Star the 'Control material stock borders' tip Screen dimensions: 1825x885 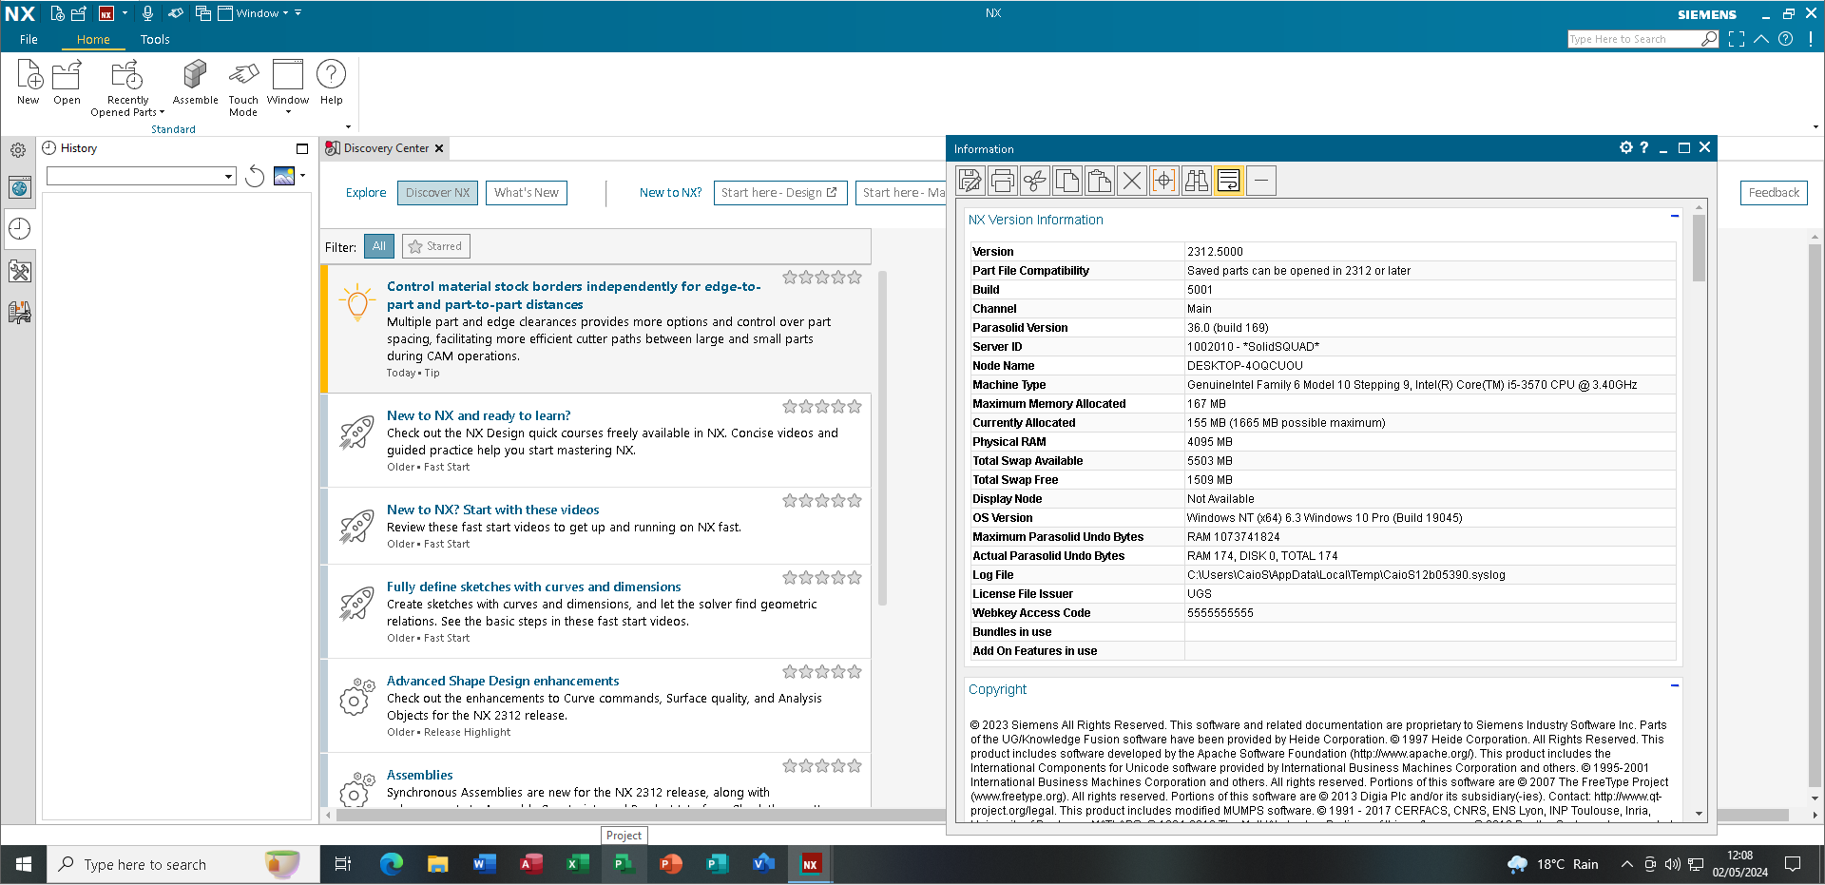click(x=822, y=278)
